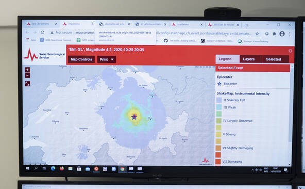Click the taskbar clock and date
Viewport: 305px width, 189px height.
276,170
